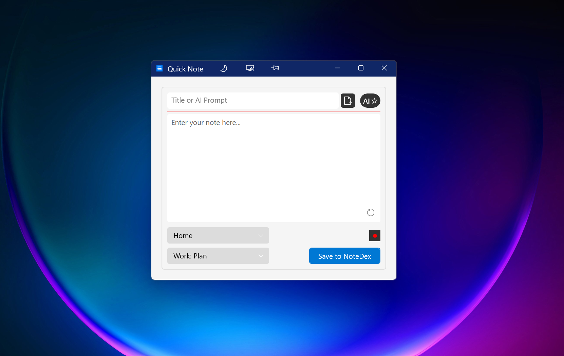Toggle dark mode with the moon icon
The image size is (564, 356).
(x=224, y=68)
